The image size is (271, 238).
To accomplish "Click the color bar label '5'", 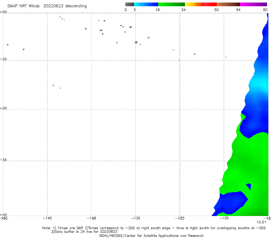I will click(x=135, y=10).
